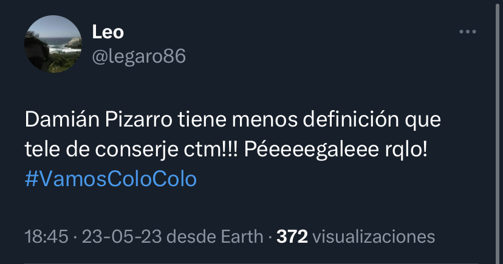Click the number 372

(292, 237)
